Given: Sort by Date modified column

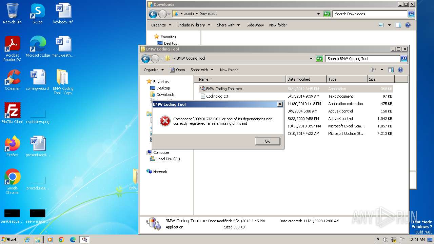Looking at the screenshot, I should click(x=306, y=79).
